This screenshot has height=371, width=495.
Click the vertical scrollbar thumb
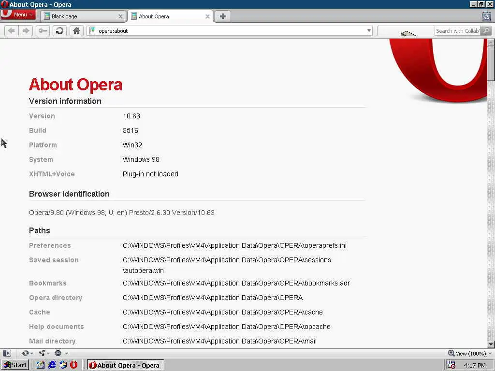(491, 64)
